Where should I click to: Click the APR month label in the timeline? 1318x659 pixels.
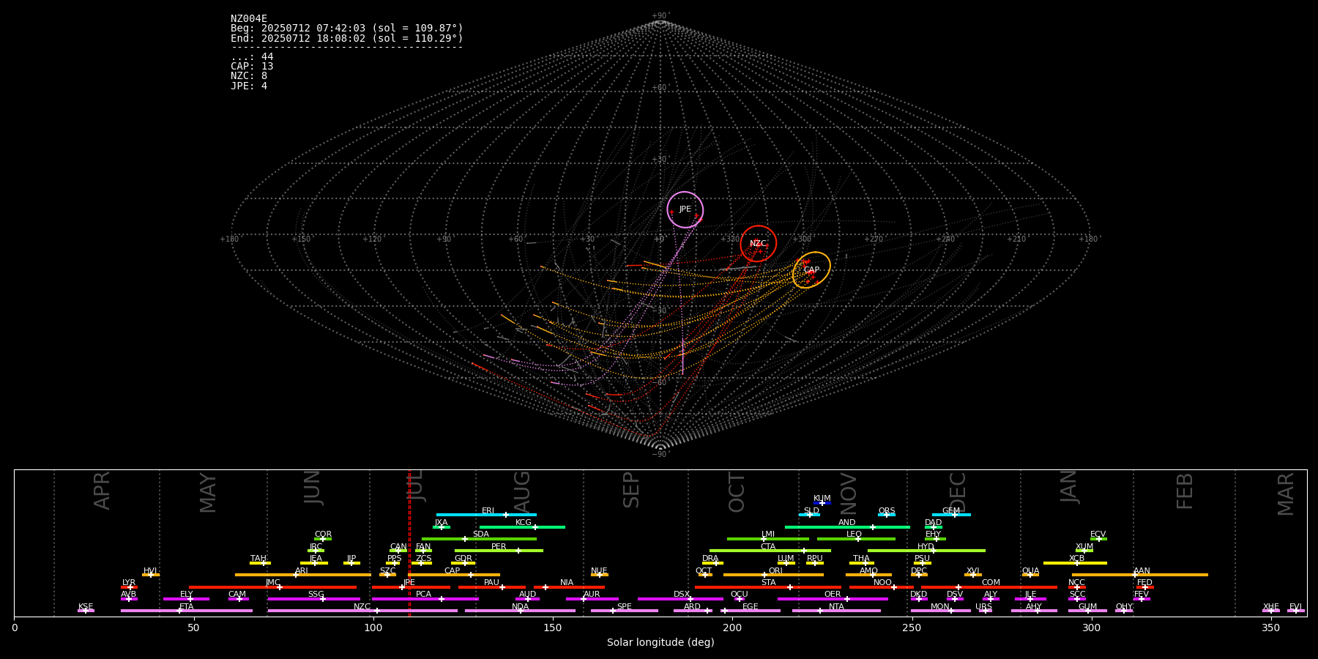click(x=102, y=491)
